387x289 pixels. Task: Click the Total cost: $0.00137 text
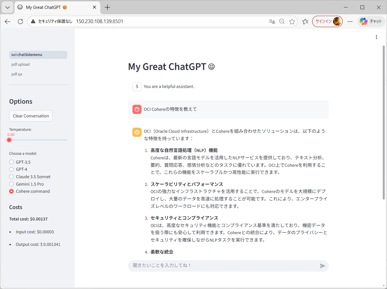(x=28, y=219)
